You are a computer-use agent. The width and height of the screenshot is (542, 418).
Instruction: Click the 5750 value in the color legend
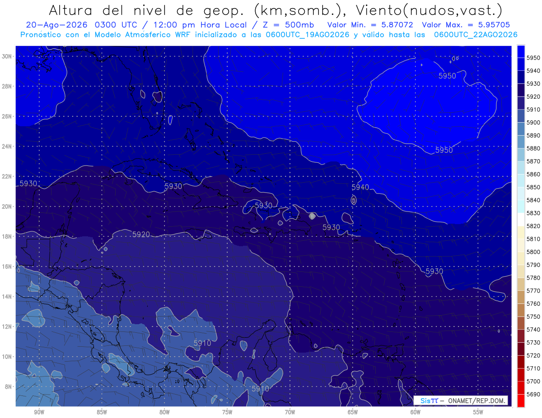pyautogui.click(x=533, y=317)
